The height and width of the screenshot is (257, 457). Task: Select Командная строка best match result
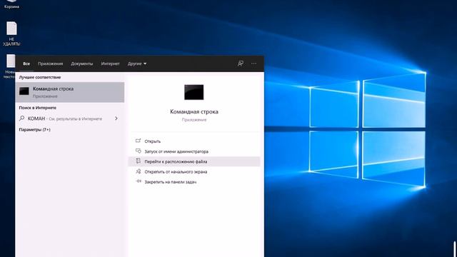pos(70,92)
